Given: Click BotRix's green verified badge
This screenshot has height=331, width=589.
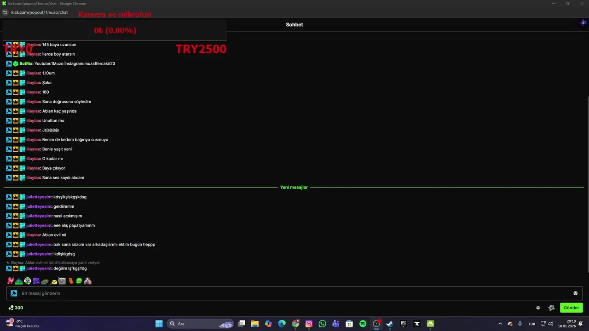Looking at the screenshot, I should 16,63.
